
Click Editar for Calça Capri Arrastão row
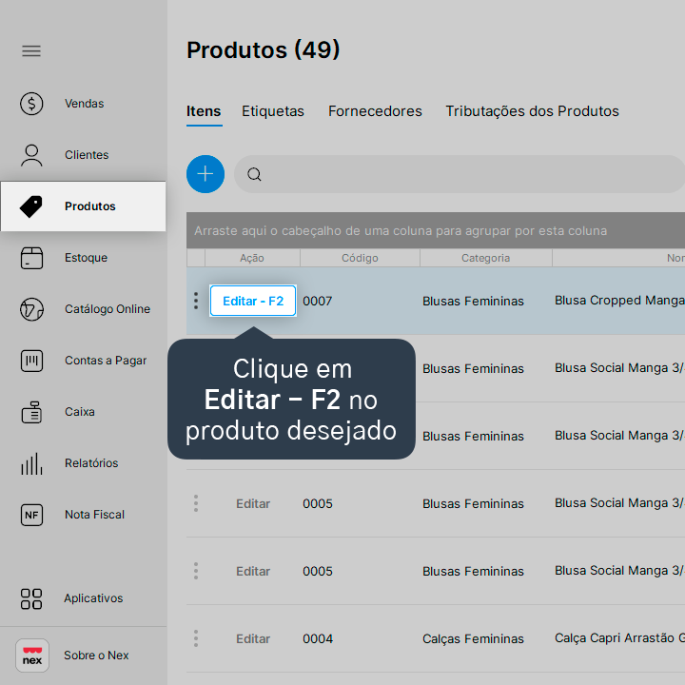point(253,638)
